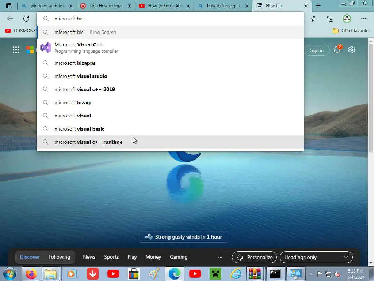The height and width of the screenshot is (281, 374).
Task: Open the Favorites star icon
Action: click(314, 19)
